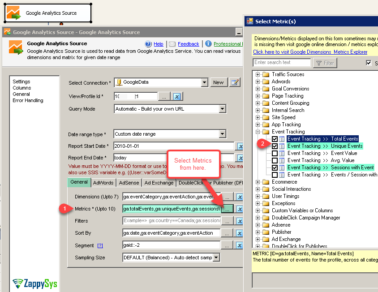The image size is (378, 292).
Task: Switch to the AdWords tab
Action: click(103, 183)
